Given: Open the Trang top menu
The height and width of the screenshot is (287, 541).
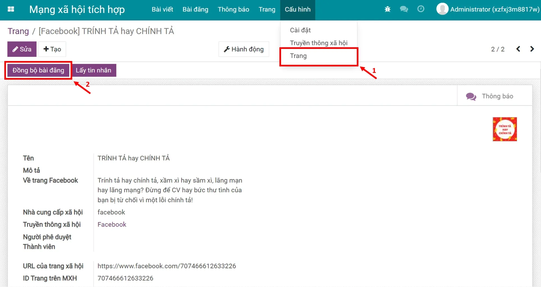Looking at the screenshot, I should pyautogui.click(x=267, y=9).
